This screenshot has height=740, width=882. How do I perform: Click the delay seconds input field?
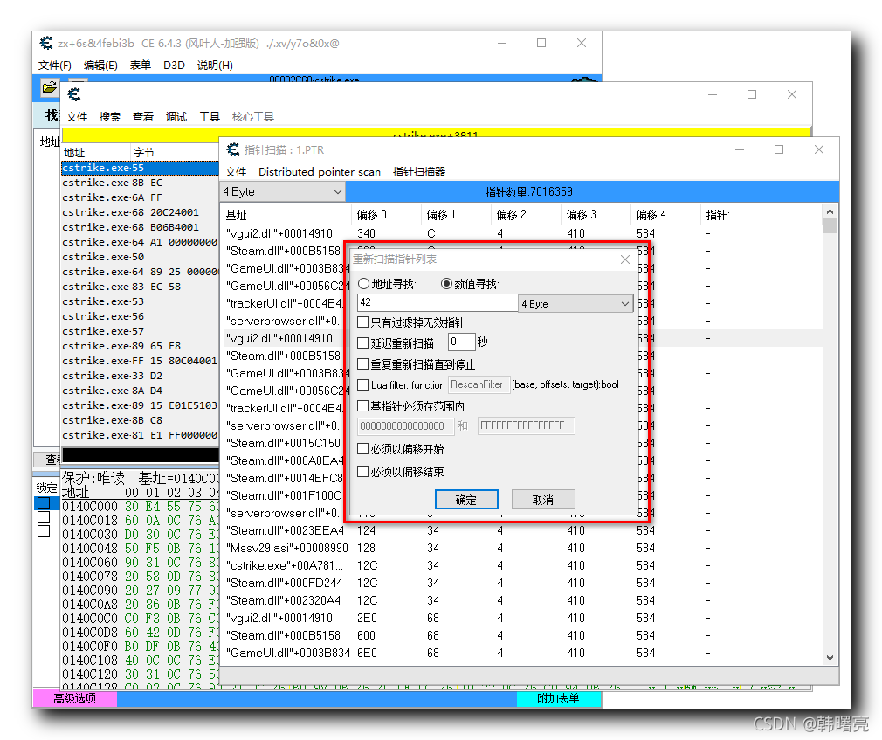point(461,342)
